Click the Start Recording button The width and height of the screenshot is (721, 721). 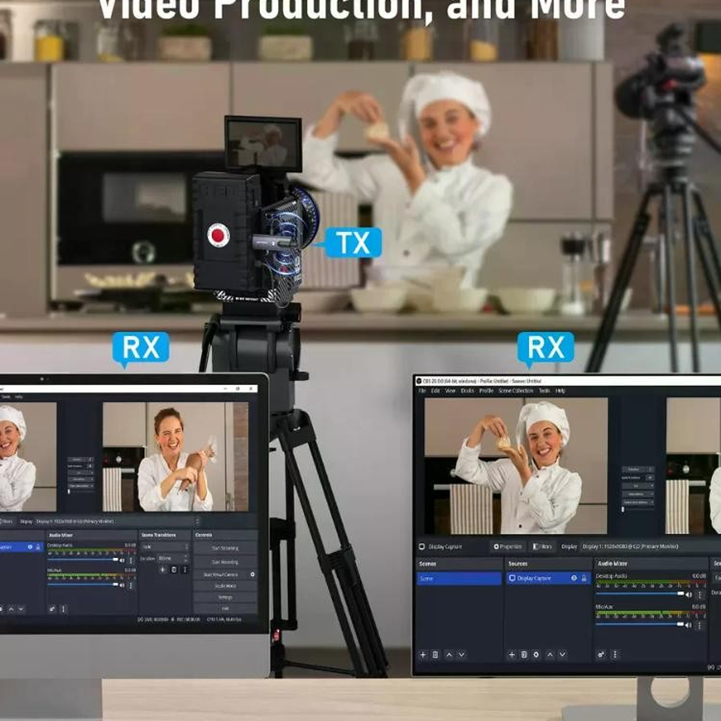click(226, 562)
